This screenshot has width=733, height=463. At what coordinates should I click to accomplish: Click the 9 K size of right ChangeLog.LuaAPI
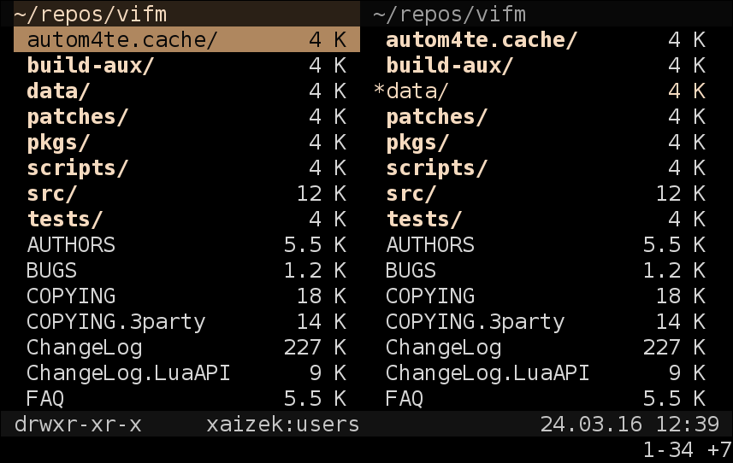687,373
